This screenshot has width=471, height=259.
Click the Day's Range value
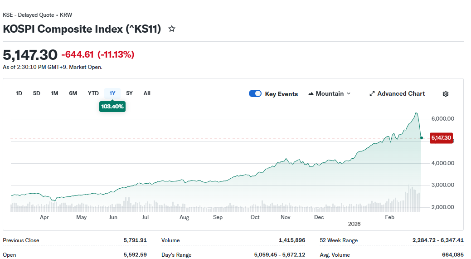coord(280,255)
